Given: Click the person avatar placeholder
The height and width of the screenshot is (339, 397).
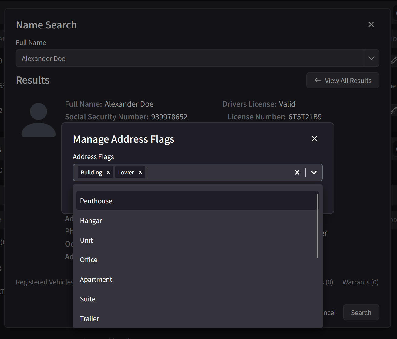Looking at the screenshot, I should pos(38,119).
